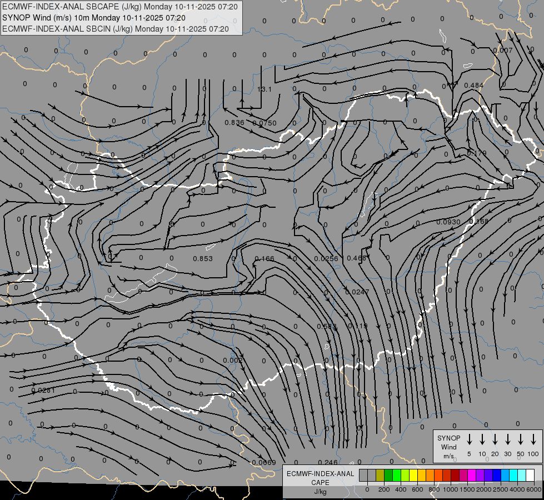Viewport: 544px width, 500px height.
Task: Click the map value '0.0256'
Action: [x=326, y=258]
